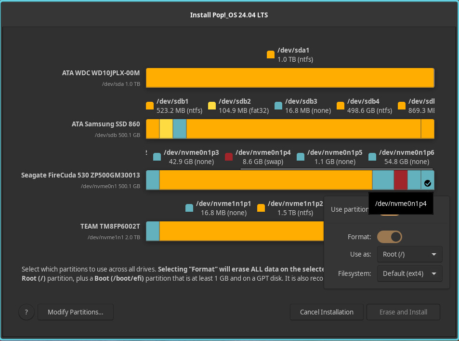Image resolution: width=459 pixels, height=341 pixels.
Task: Click the 104.9 MB (fat32) size text
Action: [x=244, y=110]
